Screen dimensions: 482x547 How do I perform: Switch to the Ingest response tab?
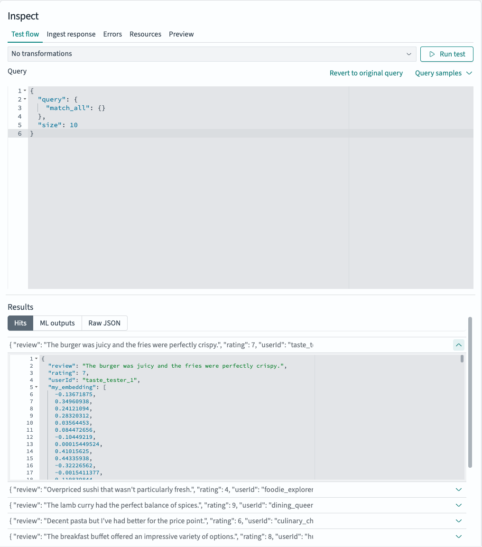click(x=71, y=34)
